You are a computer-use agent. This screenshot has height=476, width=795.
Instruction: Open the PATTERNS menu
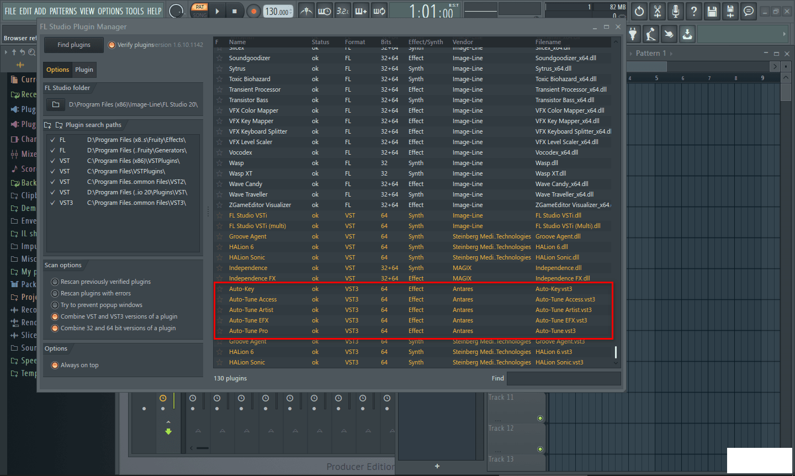[x=63, y=11]
